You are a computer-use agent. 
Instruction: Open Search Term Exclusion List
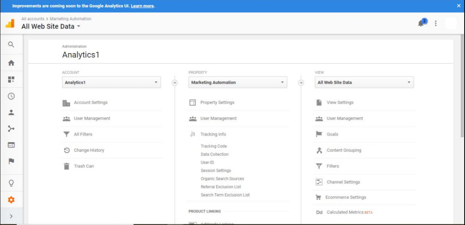(225, 195)
